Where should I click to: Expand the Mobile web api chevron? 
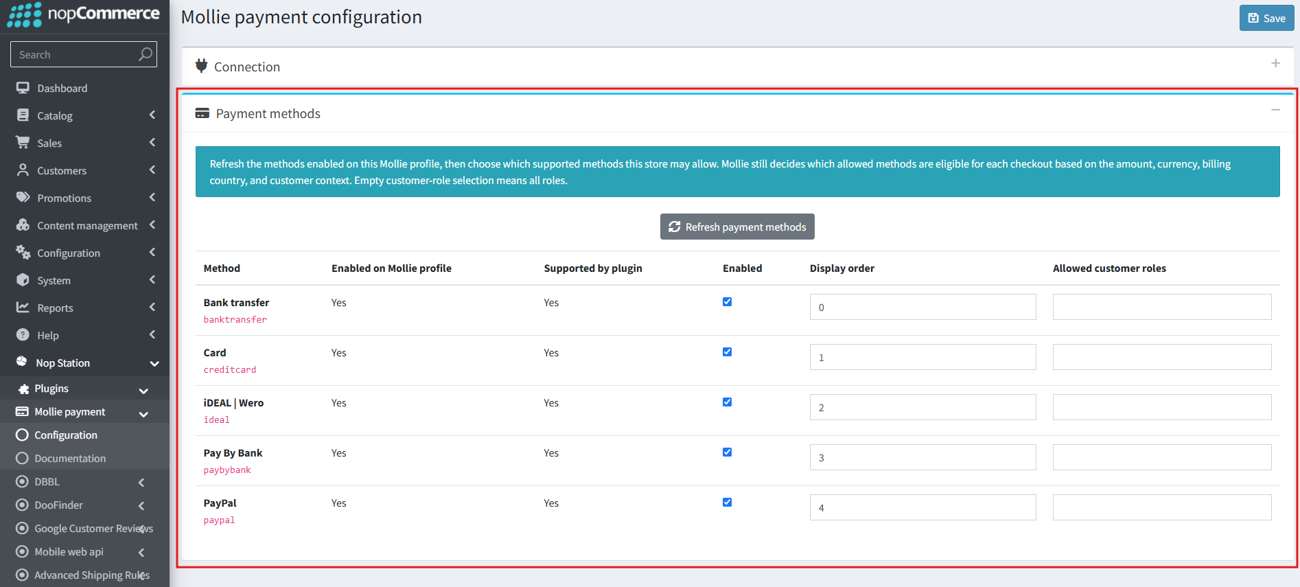coord(141,552)
